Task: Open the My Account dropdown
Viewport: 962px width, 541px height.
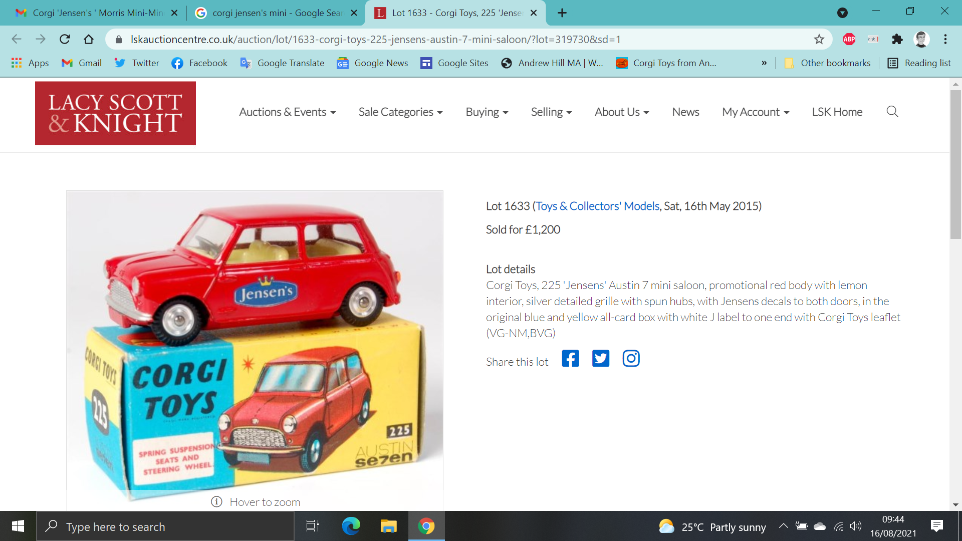Action: point(755,112)
